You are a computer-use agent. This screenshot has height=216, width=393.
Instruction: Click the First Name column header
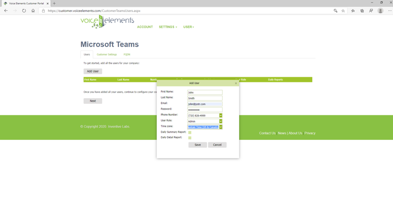point(90,79)
